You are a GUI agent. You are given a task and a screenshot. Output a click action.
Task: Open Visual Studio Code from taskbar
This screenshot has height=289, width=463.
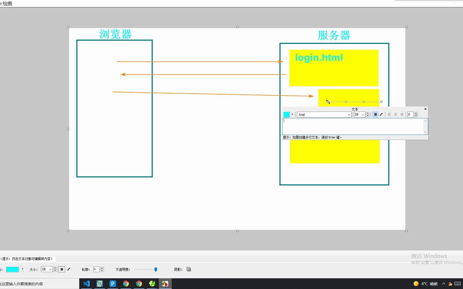click(x=86, y=284)
